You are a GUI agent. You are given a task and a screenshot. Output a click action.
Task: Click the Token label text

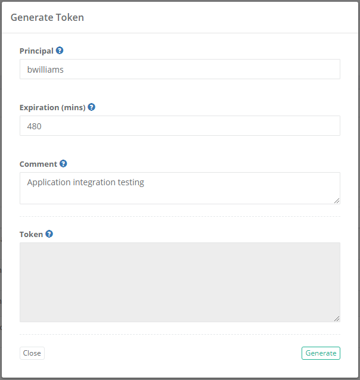31,235
